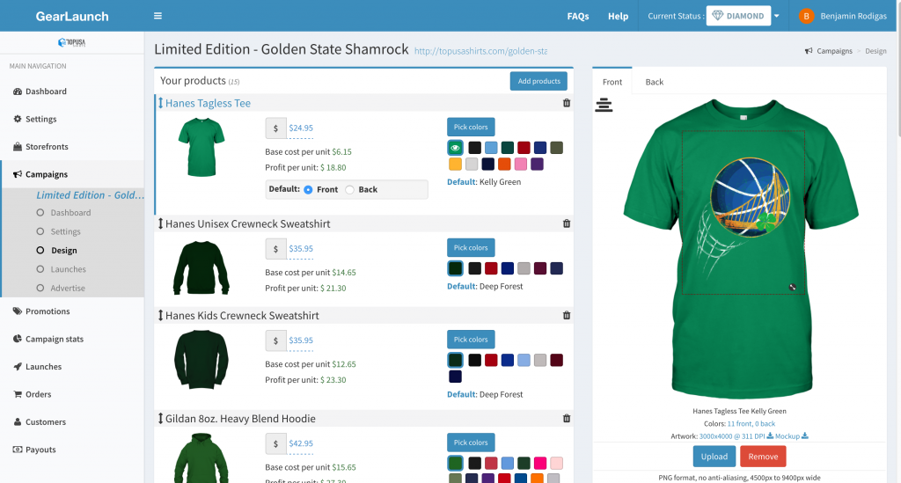Click the drag handle beside Hanes Kids Crewneck Sweatshirt
901x483 pixels.
pyautogui.click(x=160, y=316)
